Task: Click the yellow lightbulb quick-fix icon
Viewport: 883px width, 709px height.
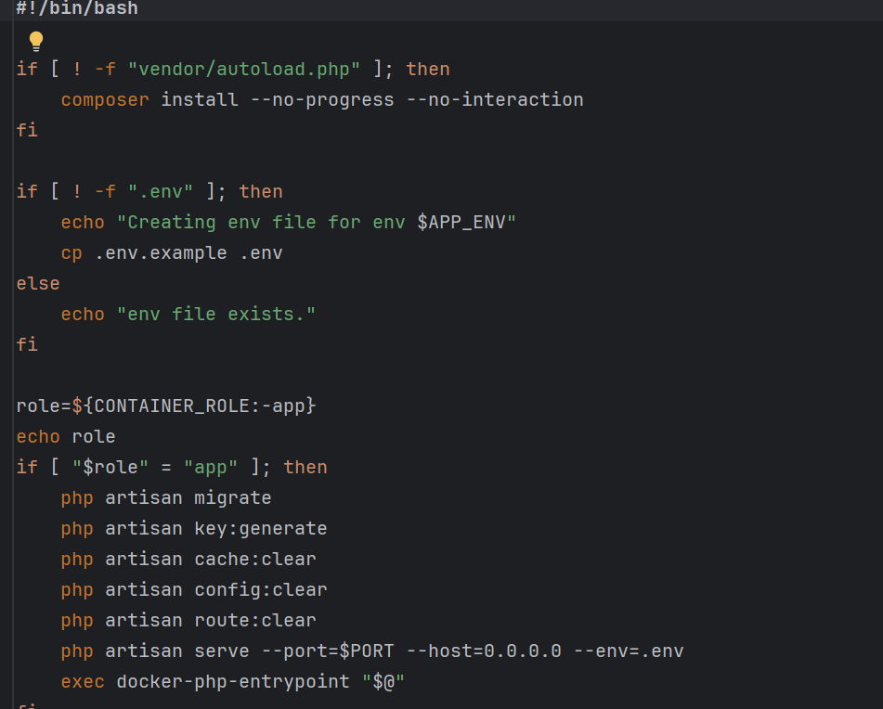Action: [x=36, y=41]
